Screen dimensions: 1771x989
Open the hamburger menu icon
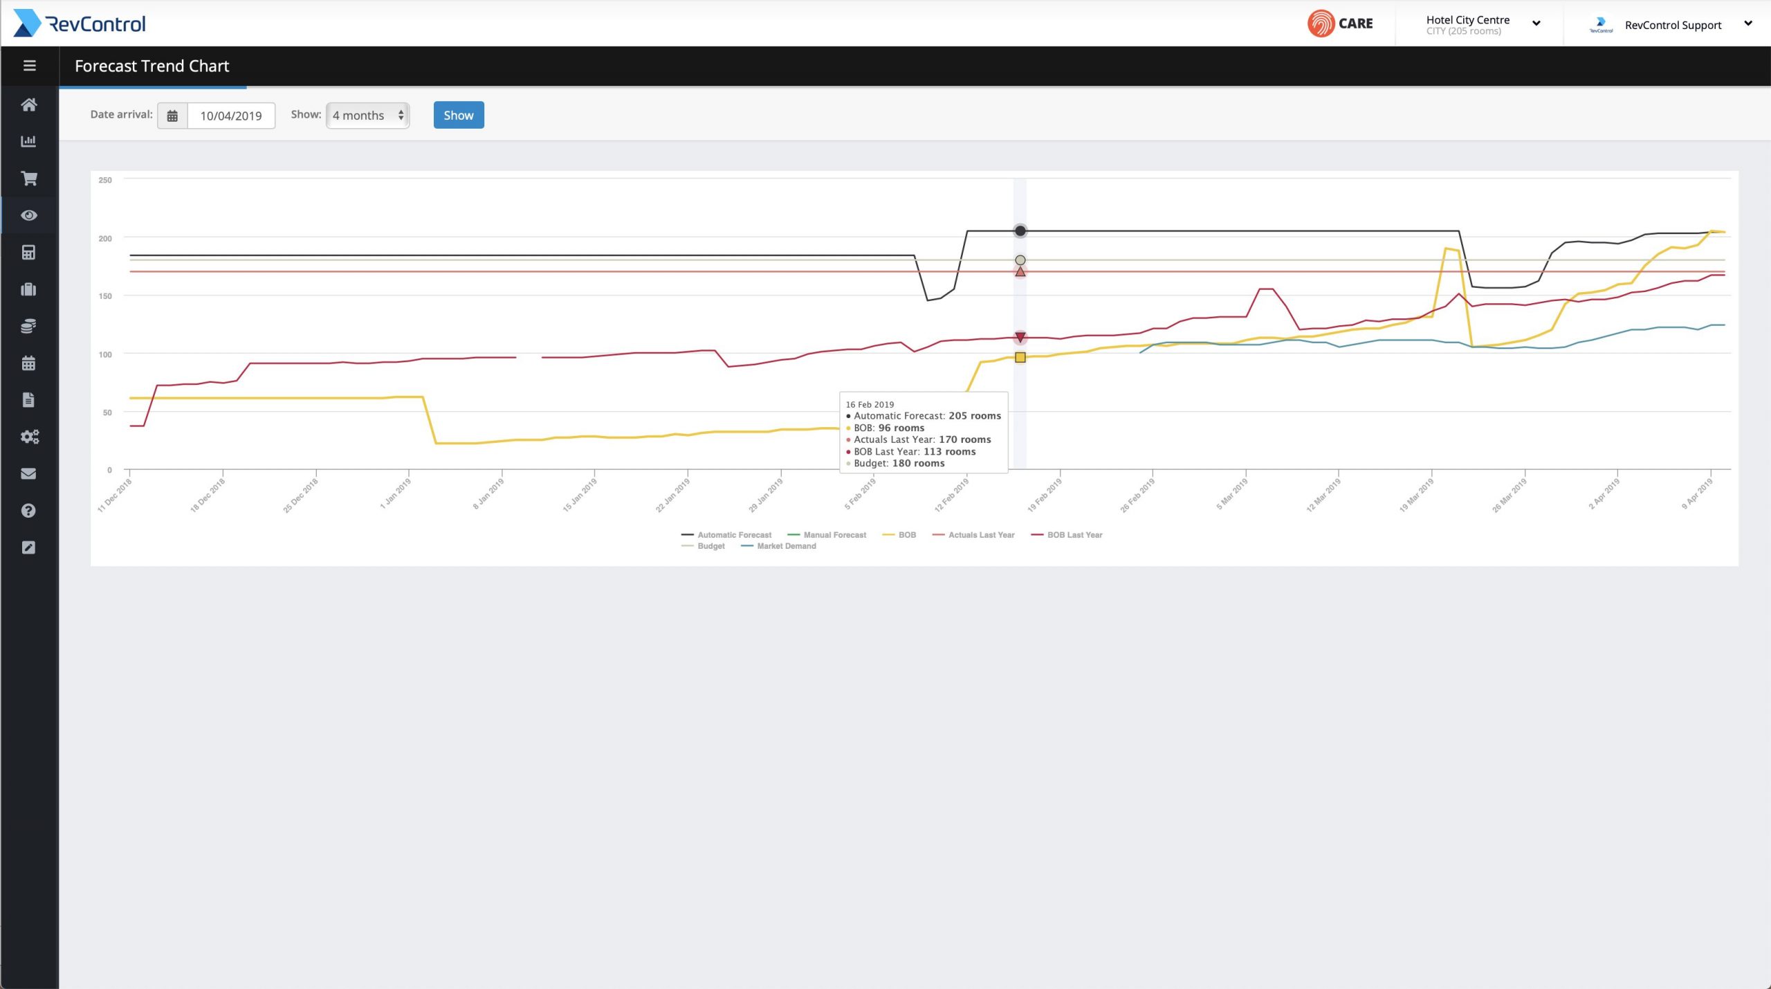29,66
